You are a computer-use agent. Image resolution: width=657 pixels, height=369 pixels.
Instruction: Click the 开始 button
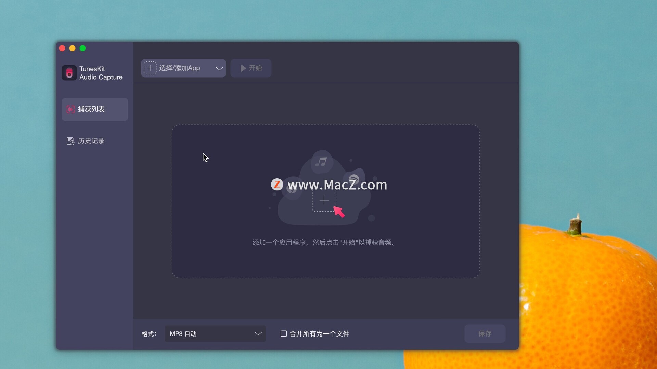(x=251, y=68)
